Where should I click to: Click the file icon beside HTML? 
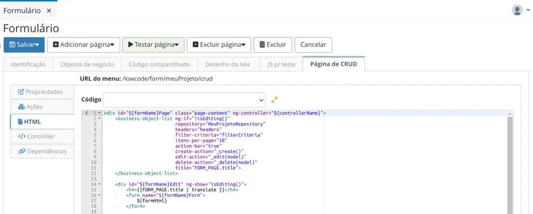pyautogui.click(x=20, y=121)
